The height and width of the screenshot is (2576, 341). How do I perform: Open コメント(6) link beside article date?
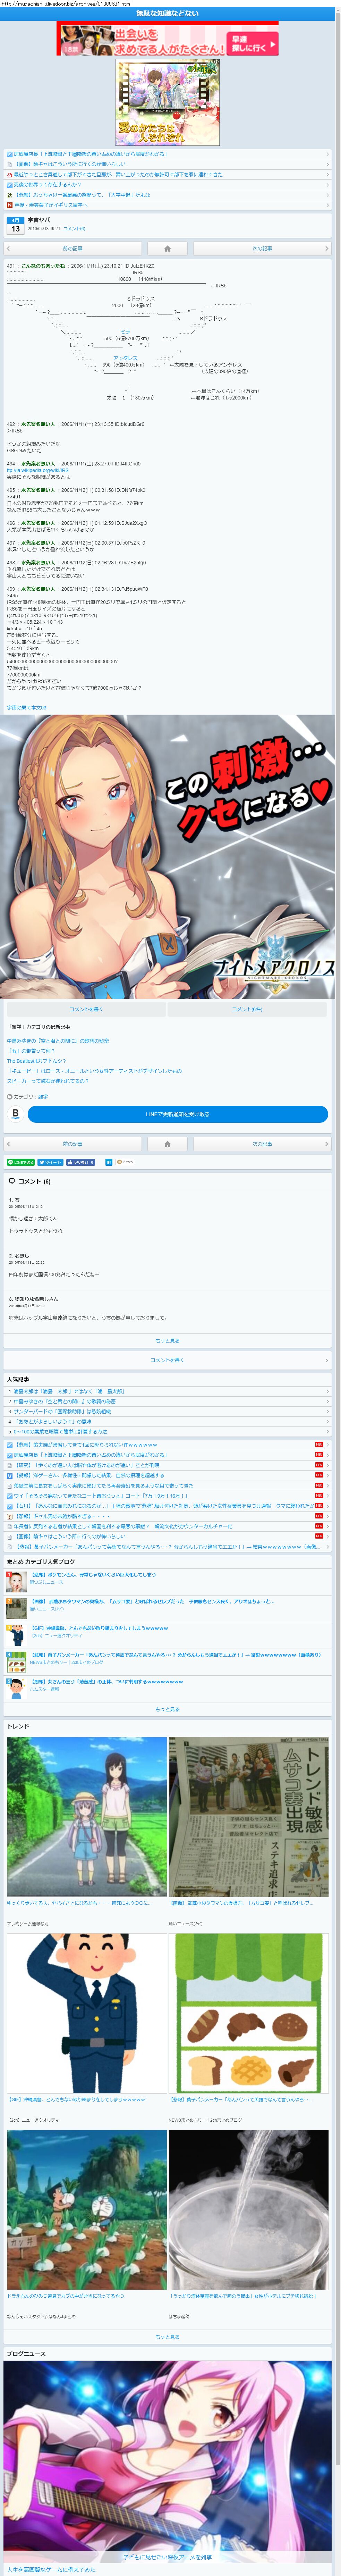74,229
